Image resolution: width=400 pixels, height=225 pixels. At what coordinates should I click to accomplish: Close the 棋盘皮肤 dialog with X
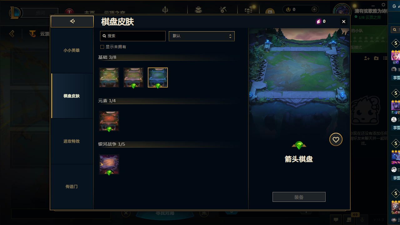pyautogui.click(x=344, y=22)
